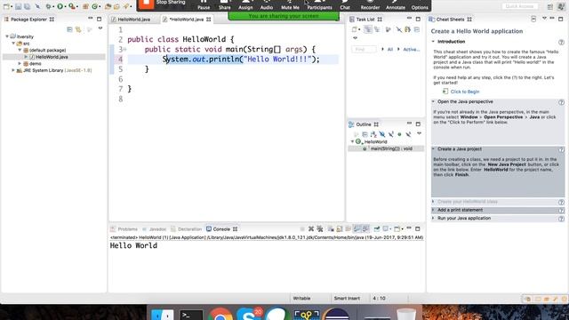Select main(String[]) : void in the Outline
The image size is (569, 320).
click(391, 148)
